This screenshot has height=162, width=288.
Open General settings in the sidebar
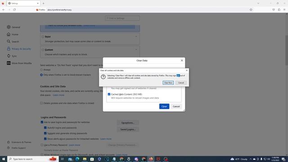(x=13, y=27)
